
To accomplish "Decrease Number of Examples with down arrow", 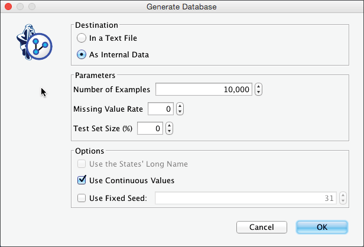I will pos(259,93).
